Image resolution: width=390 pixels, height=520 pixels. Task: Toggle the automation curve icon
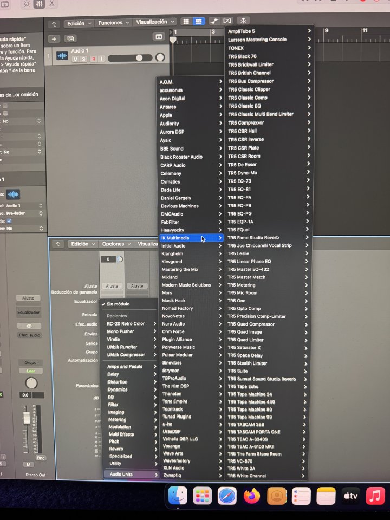214,21
